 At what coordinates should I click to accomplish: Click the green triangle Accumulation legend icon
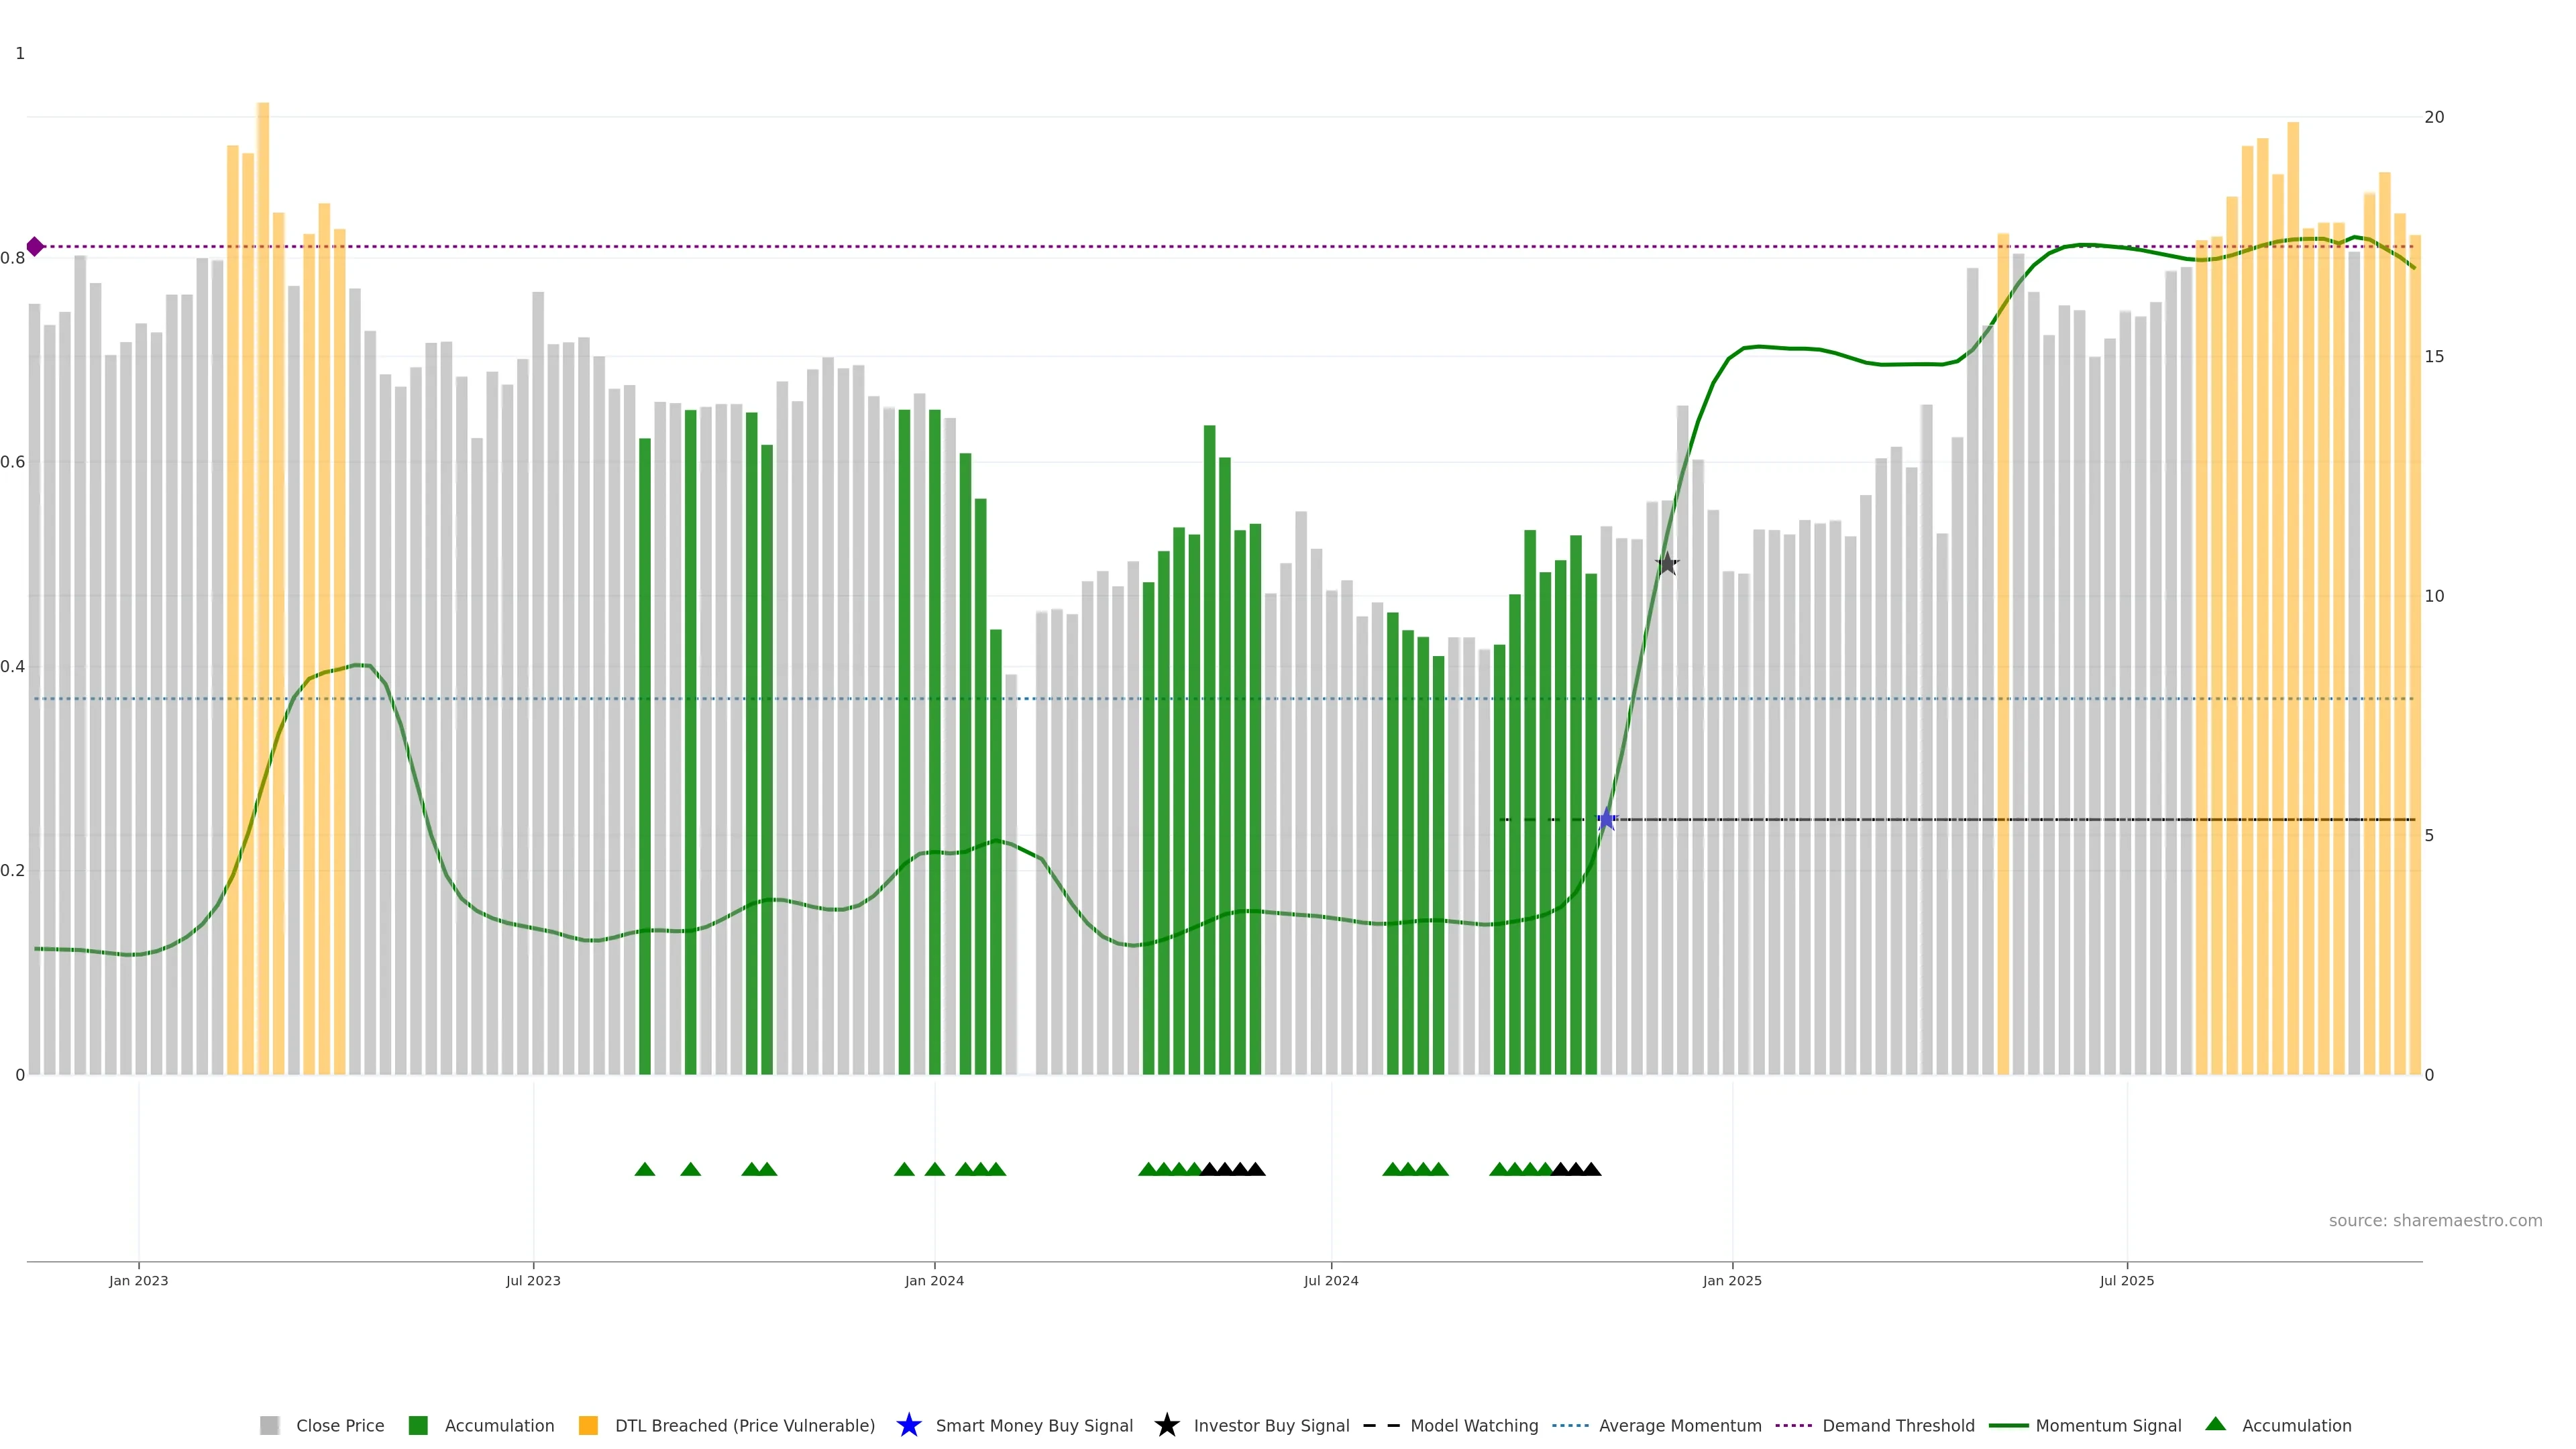[2215, 1424]
